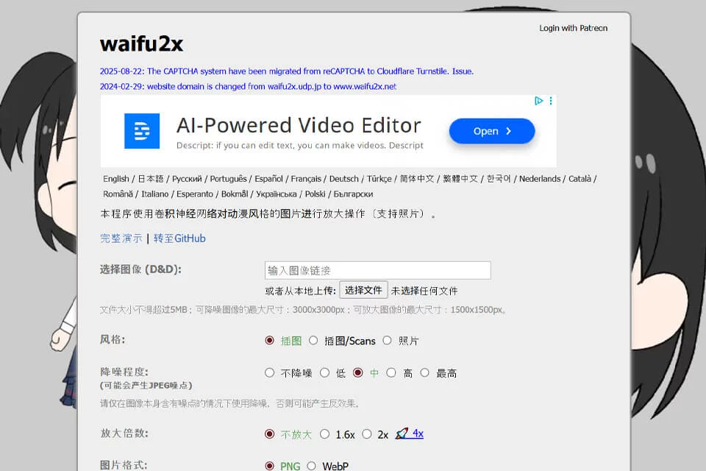Select the 2x upscale radio button

(367, 434)
